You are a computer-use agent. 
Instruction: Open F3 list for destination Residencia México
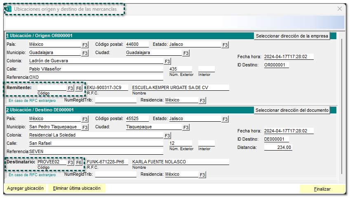point(202,175)
